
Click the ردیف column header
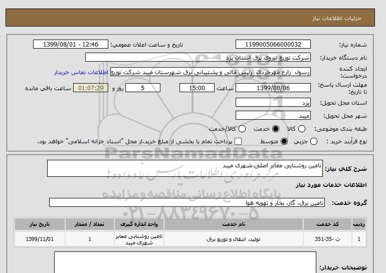point(359,224)
